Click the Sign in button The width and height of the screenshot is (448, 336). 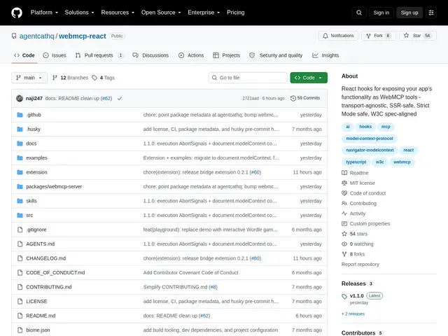(381, 13)
